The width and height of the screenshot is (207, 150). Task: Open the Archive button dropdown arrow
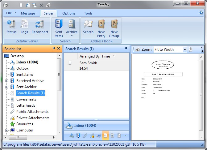[72, 36]
